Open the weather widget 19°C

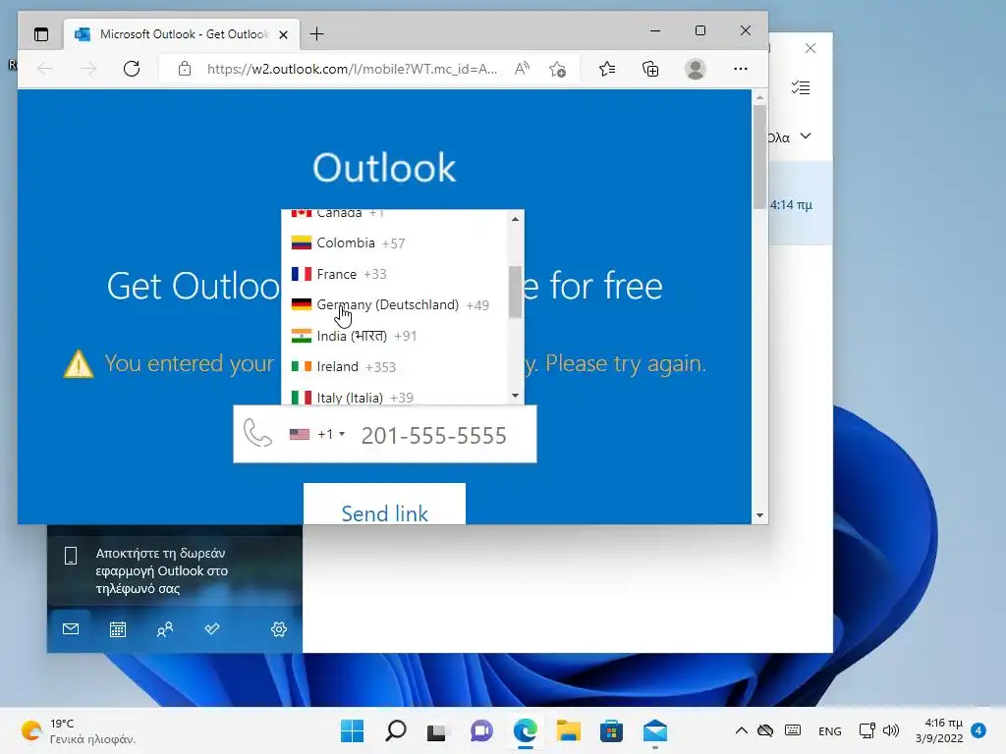[x=79, y=730]
